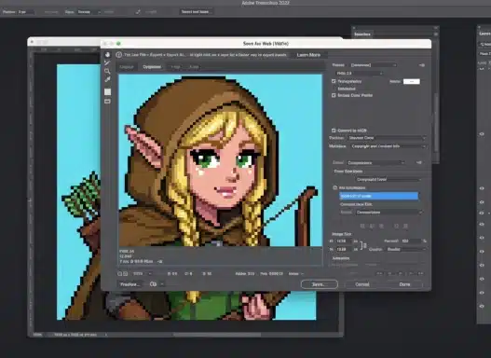Toggle the Embed Color Profile checkbox
The width and height of the screenshot is (491, 358).
[334, 95]
